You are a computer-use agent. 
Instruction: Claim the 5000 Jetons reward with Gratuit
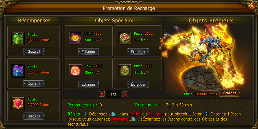click(34, 84)
